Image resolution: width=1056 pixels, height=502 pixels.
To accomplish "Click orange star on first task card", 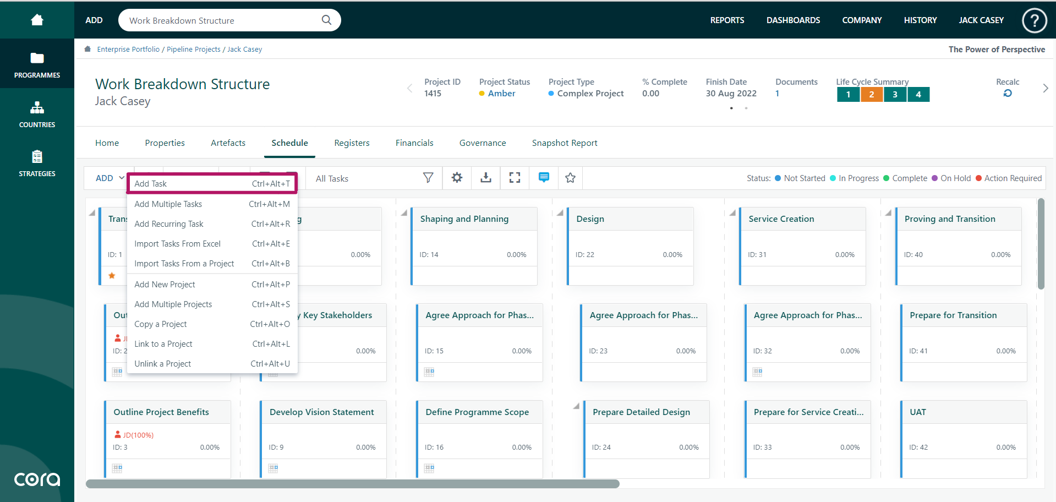I will (x=112, y=275).
